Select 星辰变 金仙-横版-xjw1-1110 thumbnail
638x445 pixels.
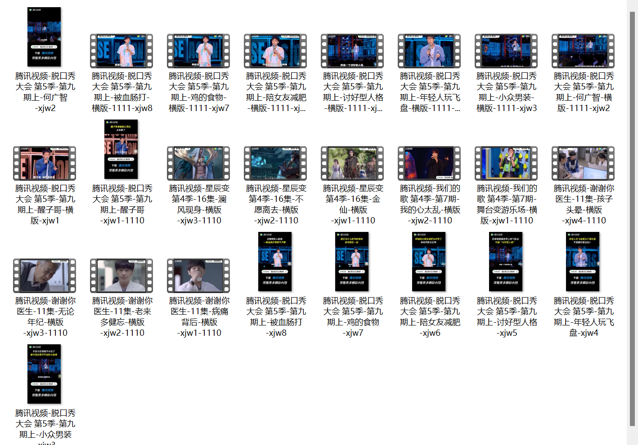[x=352, y=163]
